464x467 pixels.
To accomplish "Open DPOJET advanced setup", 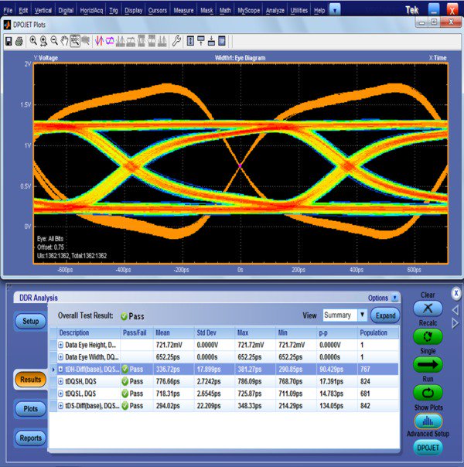I will pos(428,448).
